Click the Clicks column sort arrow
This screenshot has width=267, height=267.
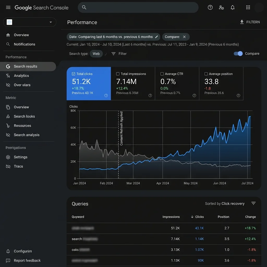(192, 217)
